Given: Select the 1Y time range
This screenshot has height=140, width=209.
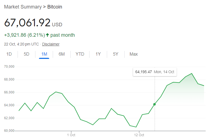Looking at the screenshot, I should pos(98,54).
